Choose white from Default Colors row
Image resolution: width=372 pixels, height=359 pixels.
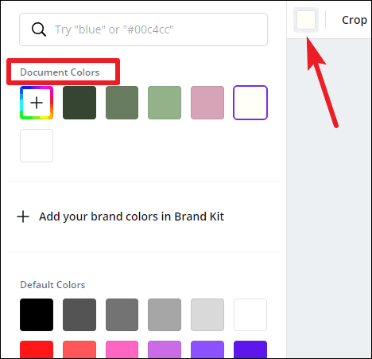click(x=250, y=314)
